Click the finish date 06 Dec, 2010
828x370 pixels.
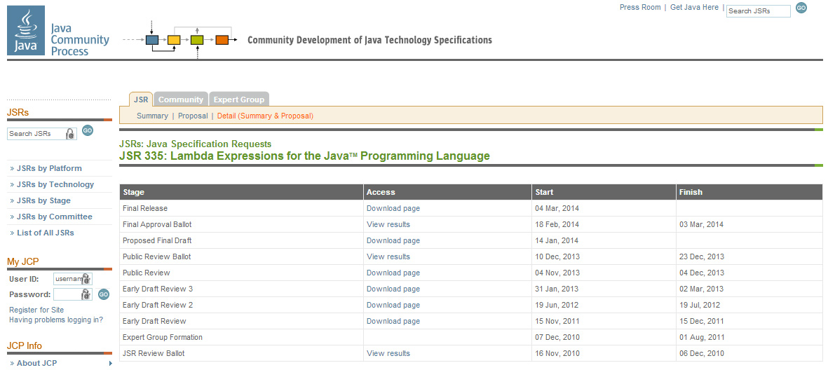point(702,353)
